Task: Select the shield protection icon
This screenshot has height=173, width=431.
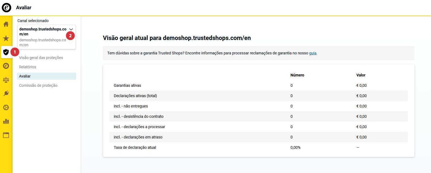Action: (x=6, y=52)
